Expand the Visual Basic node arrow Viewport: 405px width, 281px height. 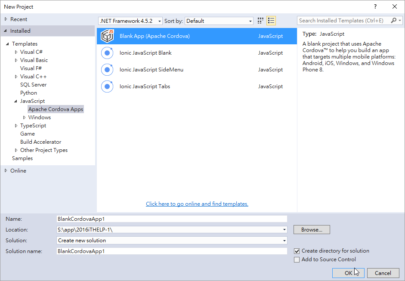(16, 60)
